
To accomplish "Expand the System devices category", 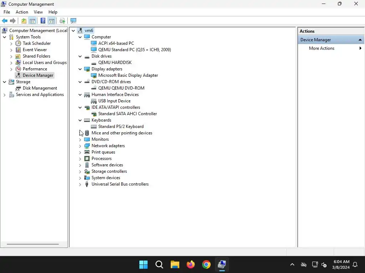I will (x=80, y=178).
